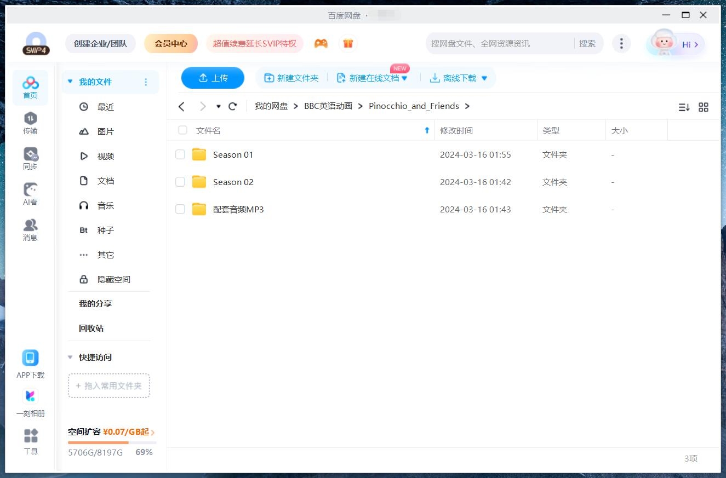Open the 传输 (Transfer) panel
The height and width of the screenshot is (478, 726).
pyautogui.click(x=30, y=122)
